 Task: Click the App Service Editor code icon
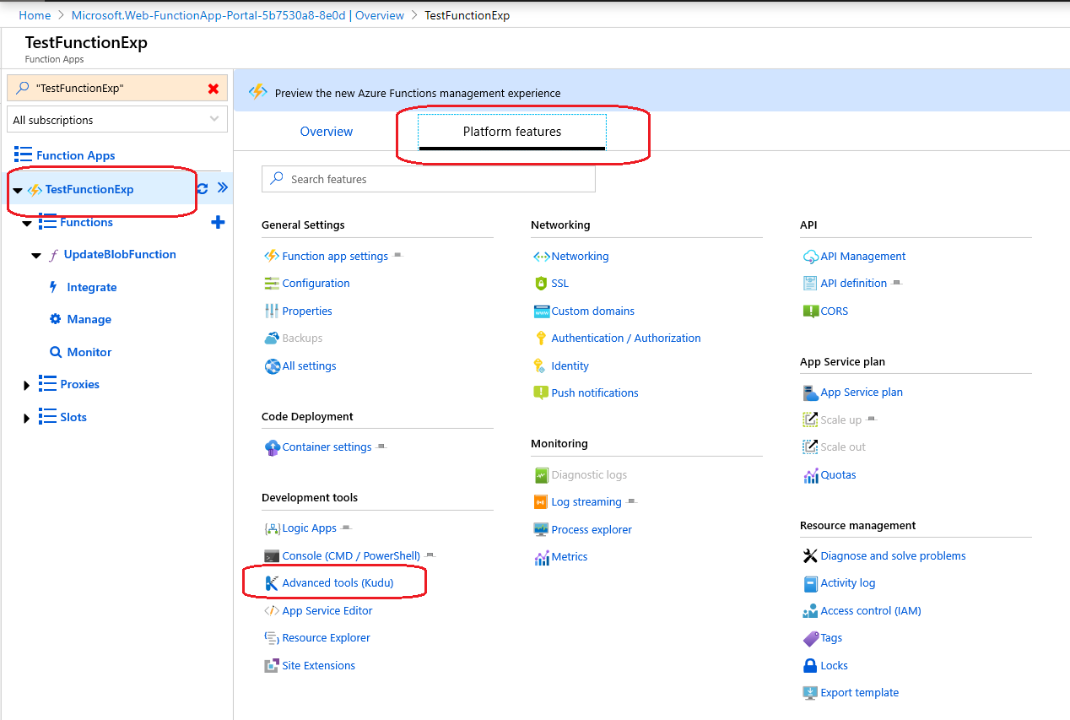tap(272, 611)
